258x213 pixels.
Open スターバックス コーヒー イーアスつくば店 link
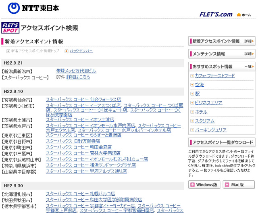tap(83, 106)
